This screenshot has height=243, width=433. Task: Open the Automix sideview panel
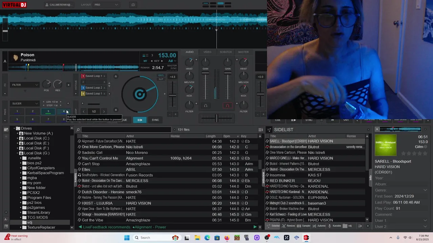pos(319,226)
